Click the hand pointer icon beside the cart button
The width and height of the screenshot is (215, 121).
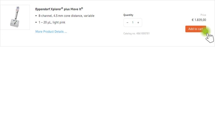pyautogui.click(x=209, y=38)
